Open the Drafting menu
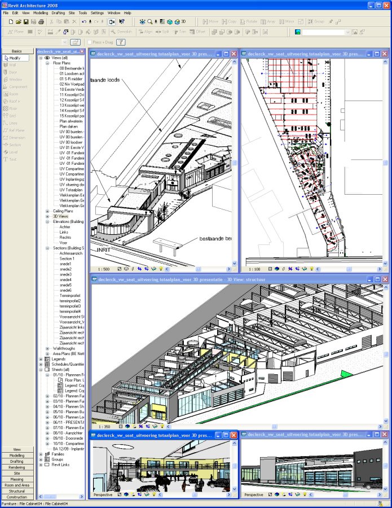392x508 pixels. tap(58, 13)
